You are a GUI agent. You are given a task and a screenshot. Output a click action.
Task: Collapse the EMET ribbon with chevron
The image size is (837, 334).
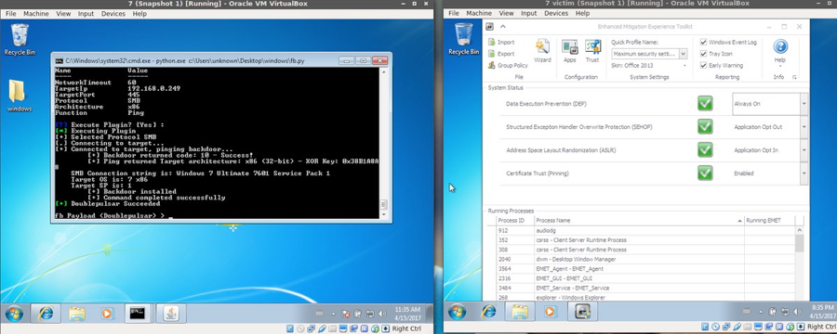502,27
